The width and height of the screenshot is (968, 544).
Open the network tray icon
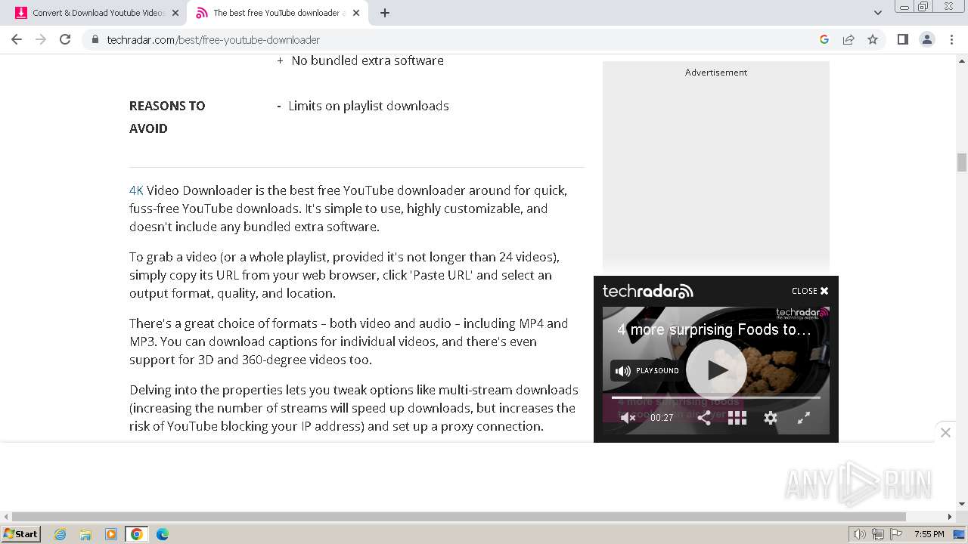click(x=878, y=534)
